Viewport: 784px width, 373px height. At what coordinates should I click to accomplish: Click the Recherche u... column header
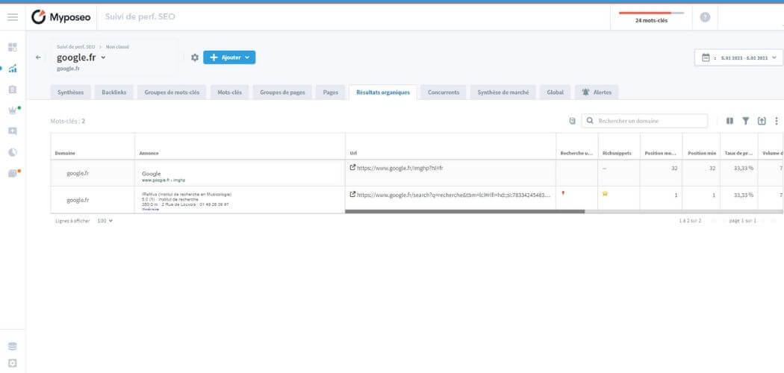tap(576, 153)
